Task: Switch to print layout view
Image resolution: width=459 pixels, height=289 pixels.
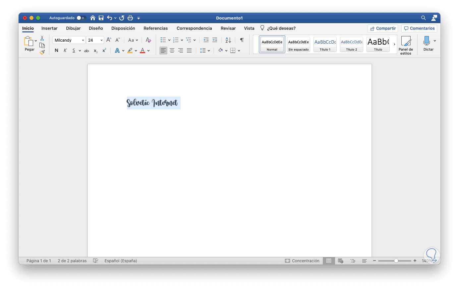Action: pos(329,261)
